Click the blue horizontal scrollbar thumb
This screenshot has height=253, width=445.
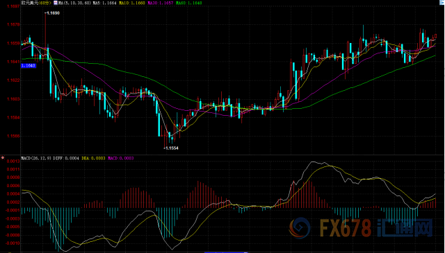tap(226, 252)
